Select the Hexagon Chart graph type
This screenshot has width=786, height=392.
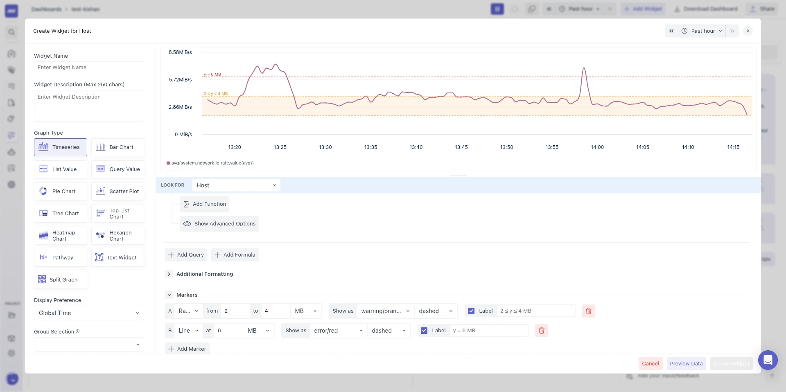click(x=117, y=236)
